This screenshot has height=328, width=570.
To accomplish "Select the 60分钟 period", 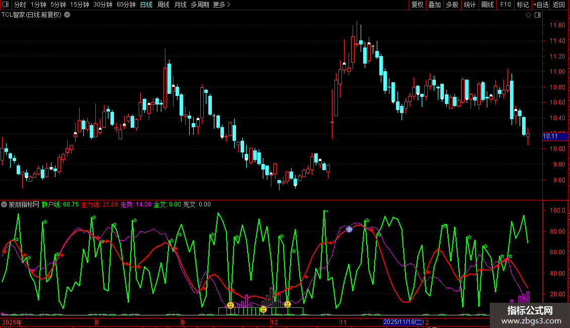I will [x=126, y=5].
